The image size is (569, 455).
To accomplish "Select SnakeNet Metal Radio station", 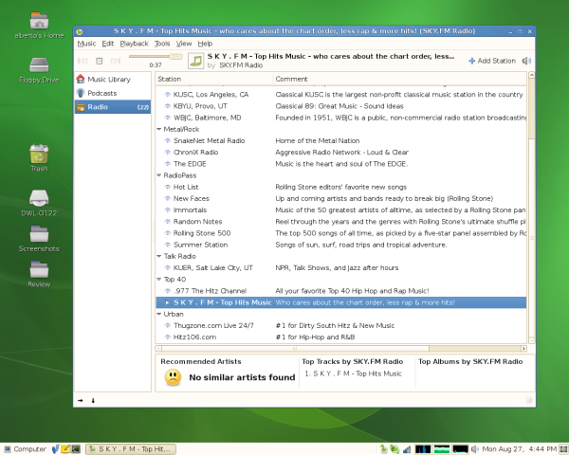I will (x=341, y=141).
